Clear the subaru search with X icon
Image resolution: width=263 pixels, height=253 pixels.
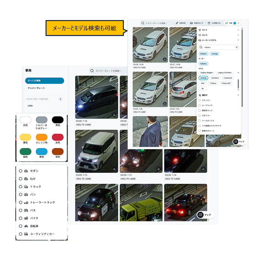[237, 47]
